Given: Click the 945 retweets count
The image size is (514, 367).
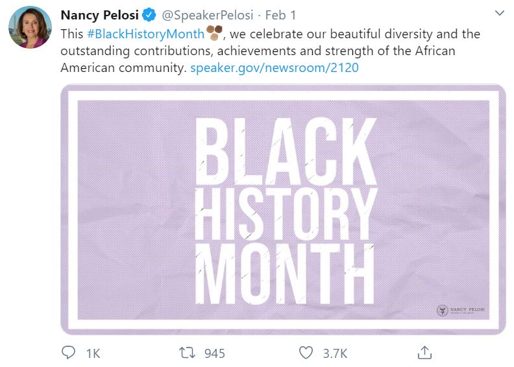Looking at the screenshot, I should tap(214, 353).
